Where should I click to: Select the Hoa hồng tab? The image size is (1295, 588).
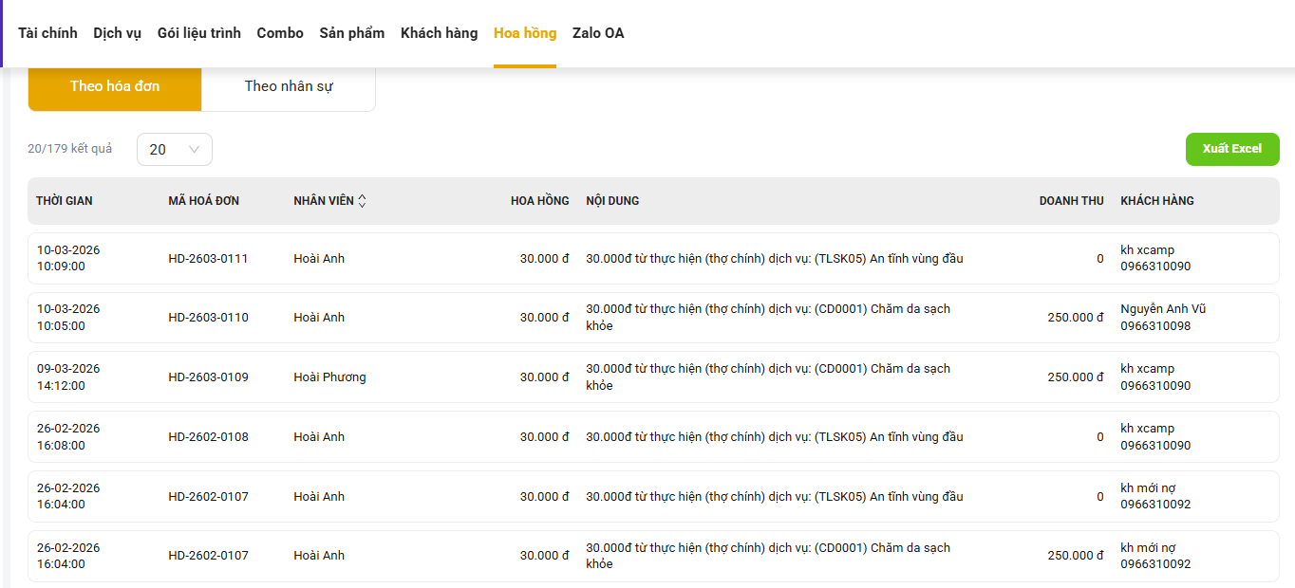click(525, 33)
